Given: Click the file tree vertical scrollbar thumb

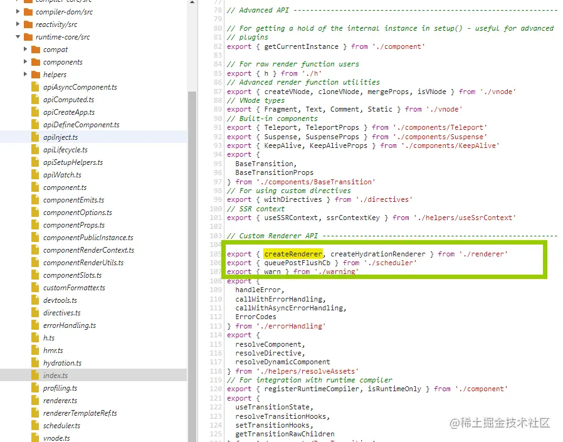Looking at the screenshot, I should pos(192,266).
